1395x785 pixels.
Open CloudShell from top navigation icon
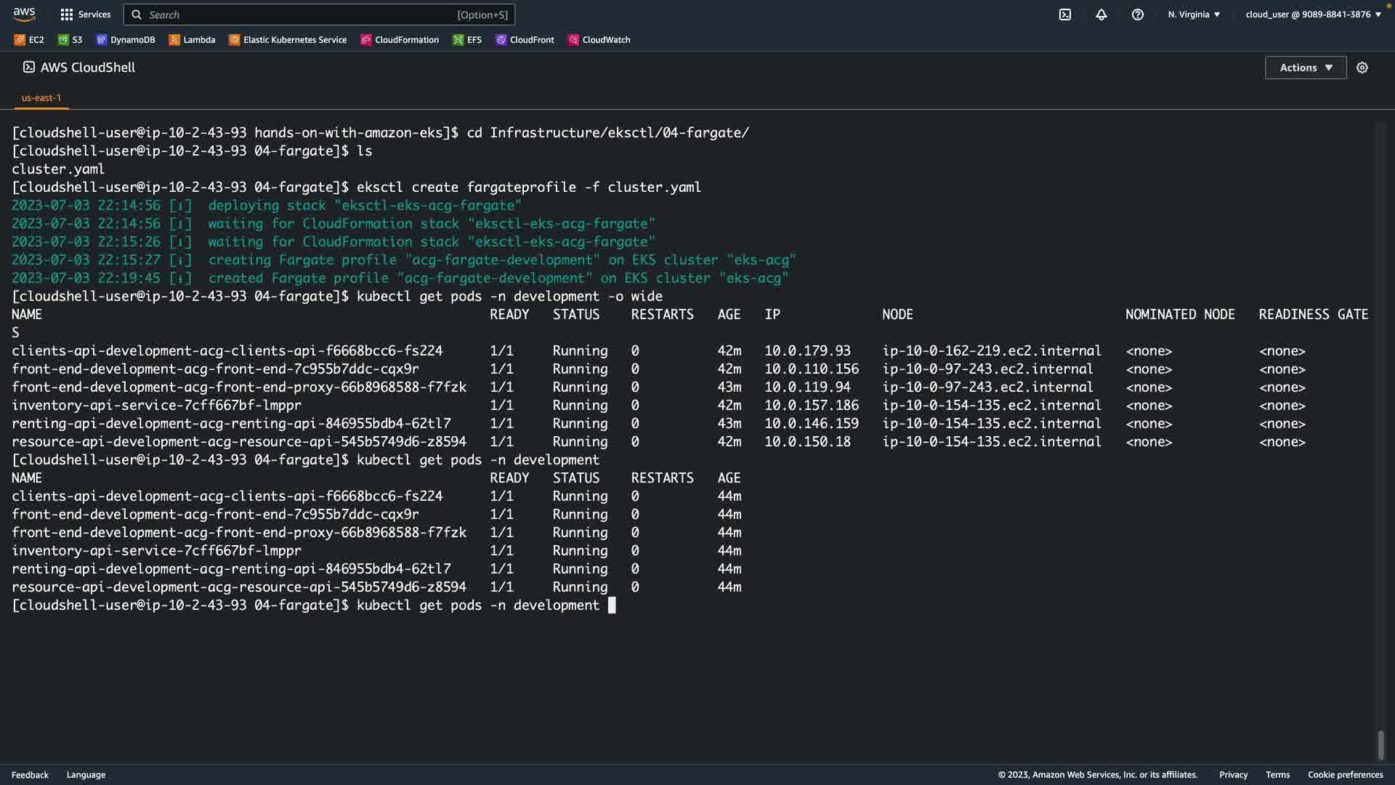coord(1064,15)
